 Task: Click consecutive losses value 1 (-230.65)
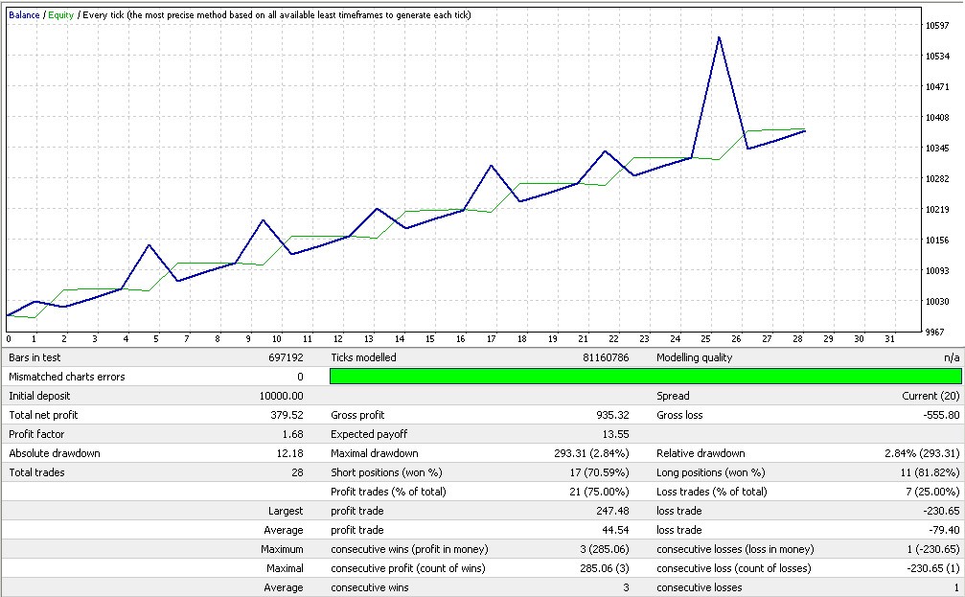(x=933, y=549)
